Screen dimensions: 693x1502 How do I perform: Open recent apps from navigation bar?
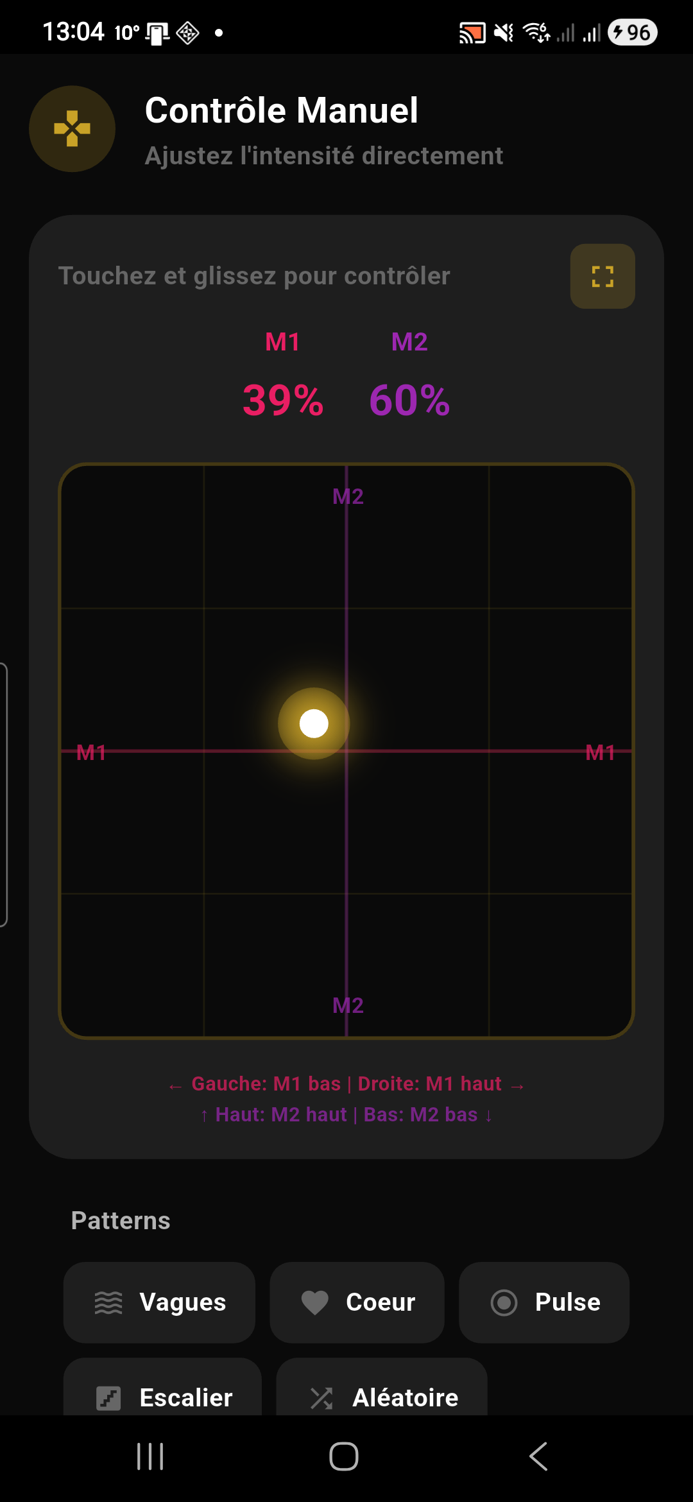coord(151,1456)
